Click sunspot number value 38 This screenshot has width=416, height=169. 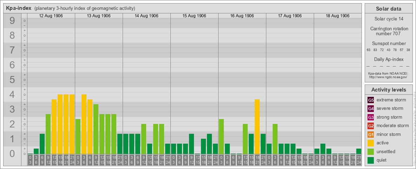(x=408, y=50)
